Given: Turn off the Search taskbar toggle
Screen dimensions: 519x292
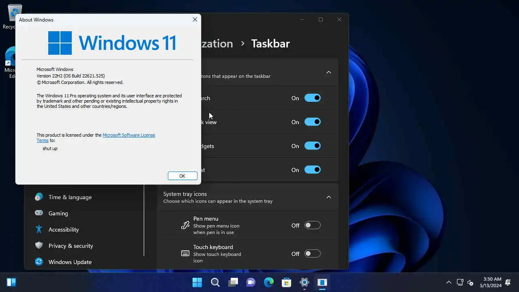Looking at the screenshot, I should point(313,98).
